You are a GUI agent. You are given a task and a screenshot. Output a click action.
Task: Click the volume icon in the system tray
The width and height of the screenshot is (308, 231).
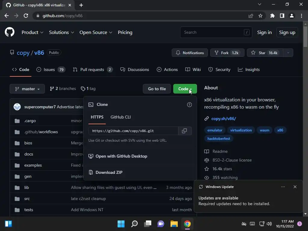pos(269,224)
